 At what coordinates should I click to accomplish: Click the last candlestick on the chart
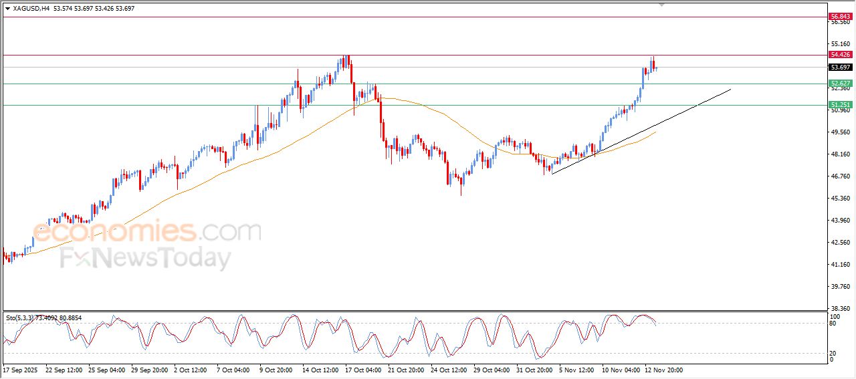coord(656,68)
